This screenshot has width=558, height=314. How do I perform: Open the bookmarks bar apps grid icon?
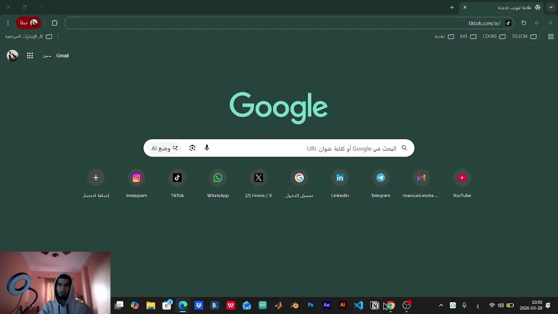click(551, 37)
